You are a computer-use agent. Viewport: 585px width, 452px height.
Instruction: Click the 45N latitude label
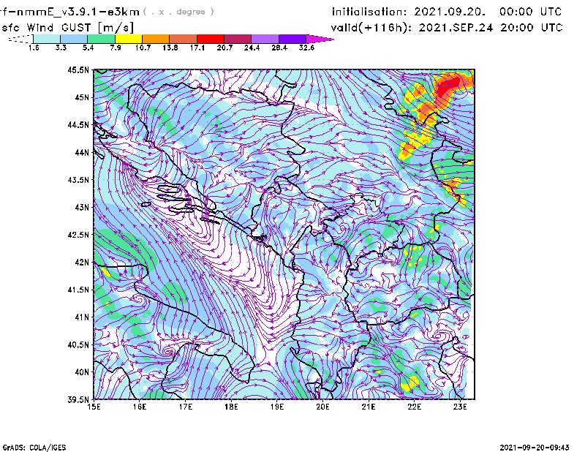click(82, 97)
